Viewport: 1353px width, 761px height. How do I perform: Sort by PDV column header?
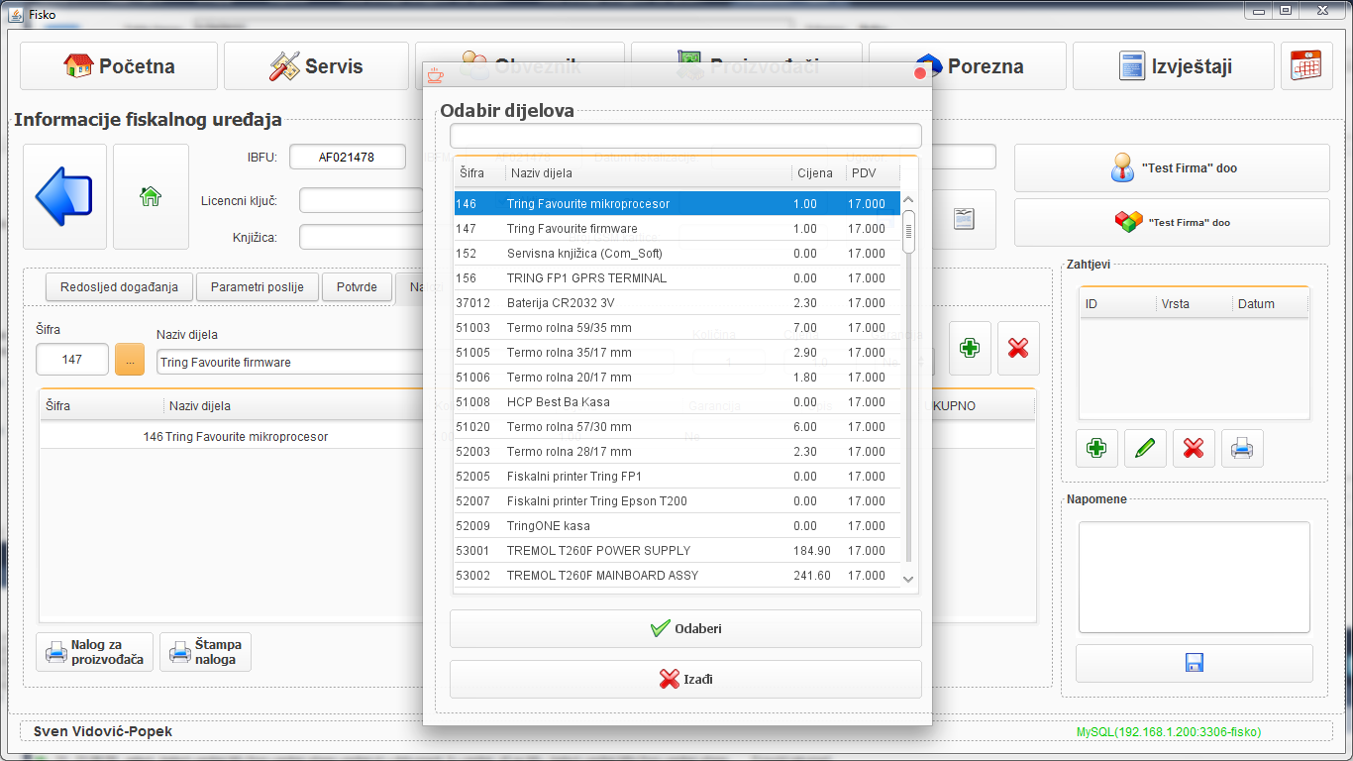pyautogui.click(x=872, y=172)
